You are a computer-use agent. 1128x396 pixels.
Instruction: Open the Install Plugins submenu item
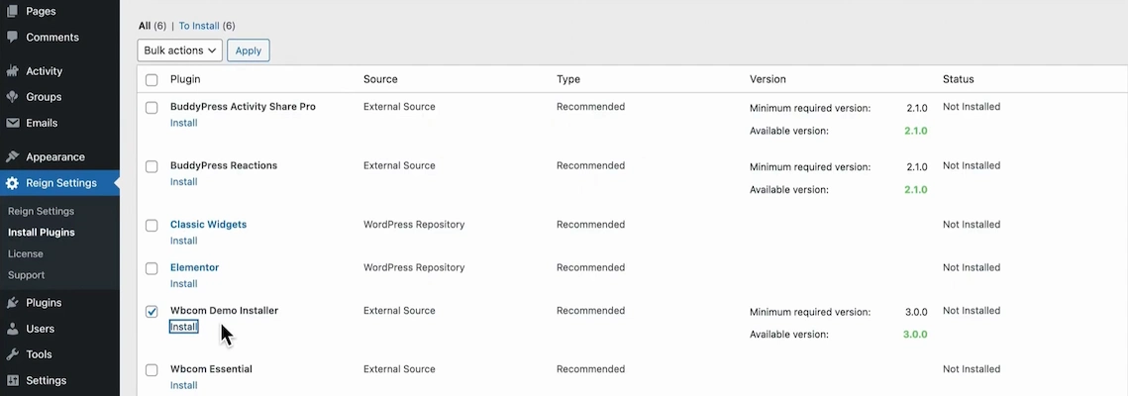[41, 233]
